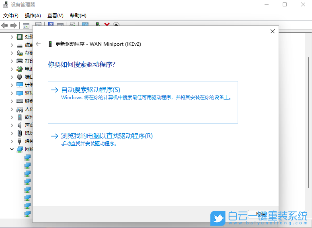This screenshot has width=312, height=228.
Task: Go back using the dialog's left arrow
Action: tap(38, 44)
